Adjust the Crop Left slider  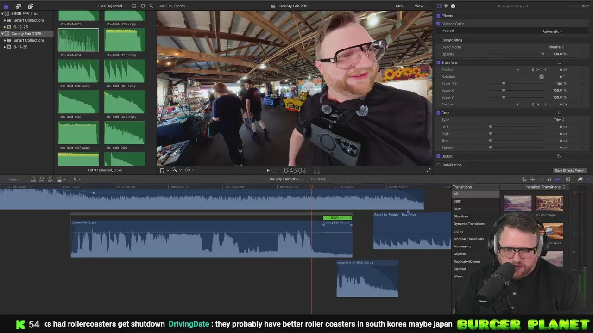click(491, 127)
